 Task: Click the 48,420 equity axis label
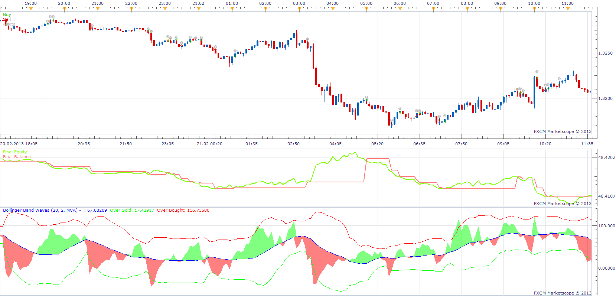tap(606, 157)
